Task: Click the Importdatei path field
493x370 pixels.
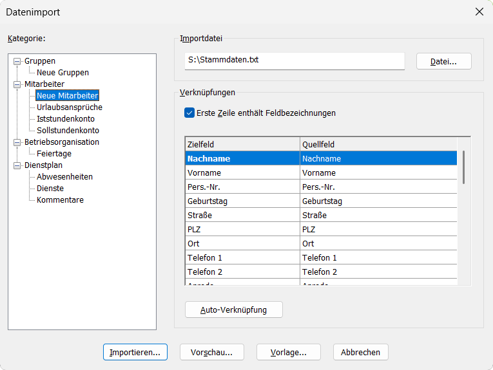Action: pyautogui.click(x=295, y=61)
